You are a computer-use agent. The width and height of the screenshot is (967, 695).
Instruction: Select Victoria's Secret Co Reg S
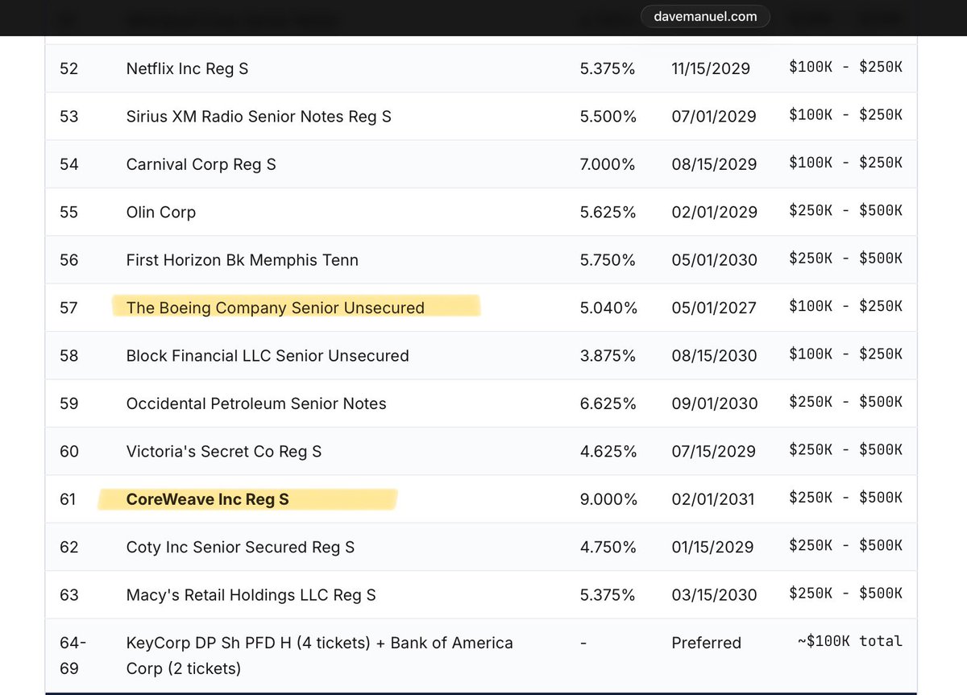pyautogui.click(x=224, y=452)
